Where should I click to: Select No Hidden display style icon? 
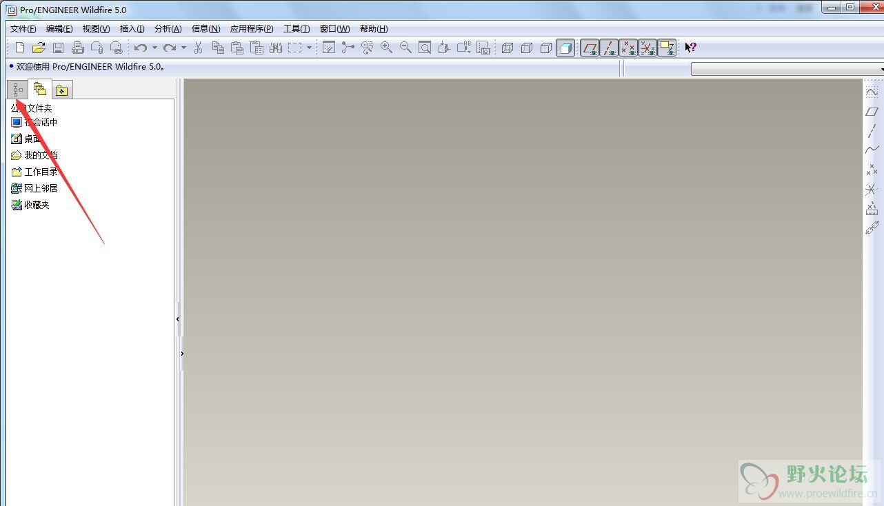coord(546,48)
